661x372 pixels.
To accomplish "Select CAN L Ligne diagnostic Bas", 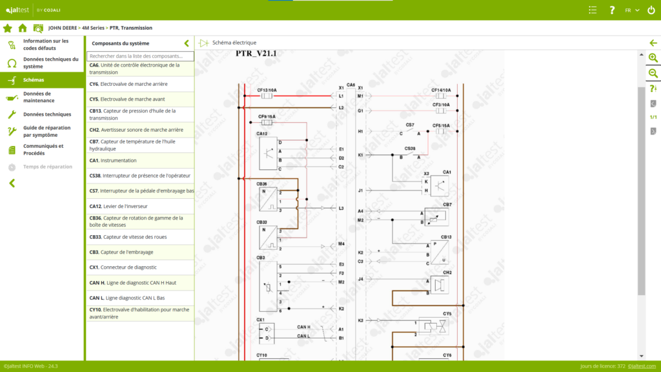I will [140, 298].
